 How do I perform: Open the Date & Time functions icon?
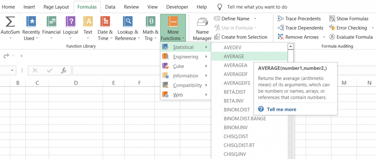point(105,22)
